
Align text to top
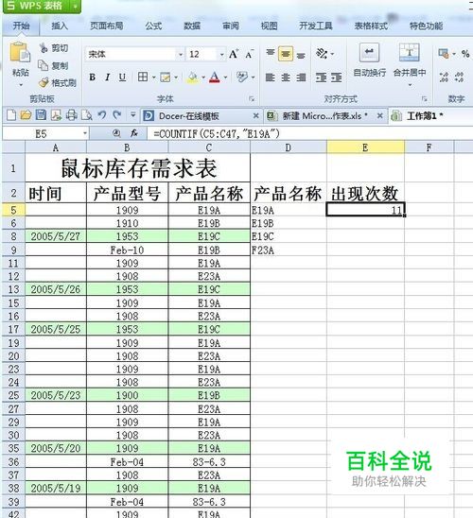pyautogui.click(x=271, y=53)
